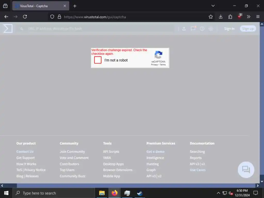The image size is (264, 198).
Task: Reload the page with the refresh icon
Action: click(25, 17)
